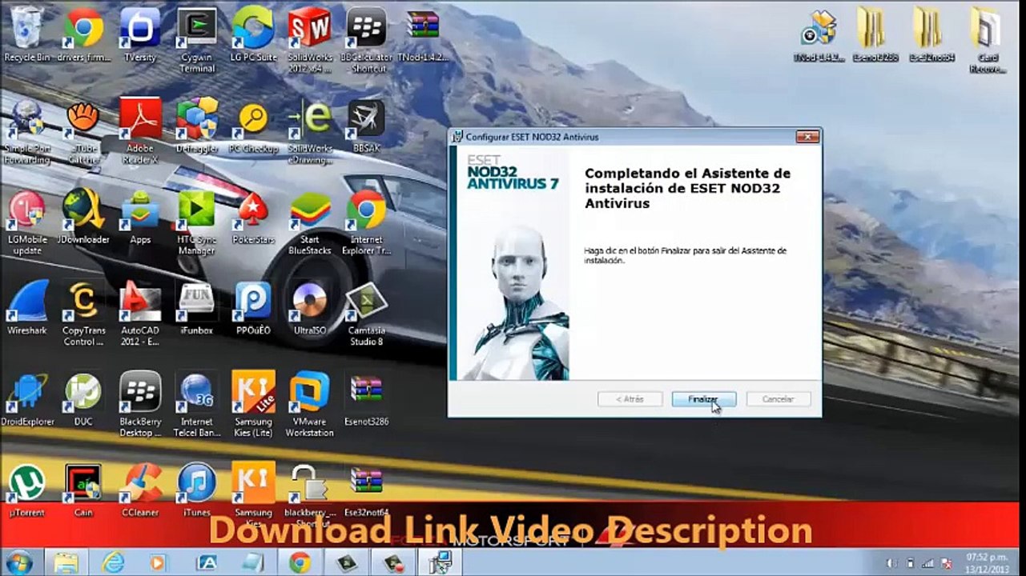Launch Internet Explorer from the taskbar

tap(113, 562)
